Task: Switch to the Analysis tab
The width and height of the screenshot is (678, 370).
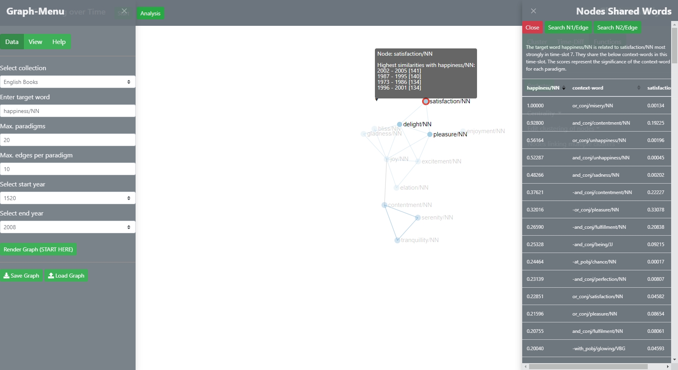Action: [x=150, y=13]
